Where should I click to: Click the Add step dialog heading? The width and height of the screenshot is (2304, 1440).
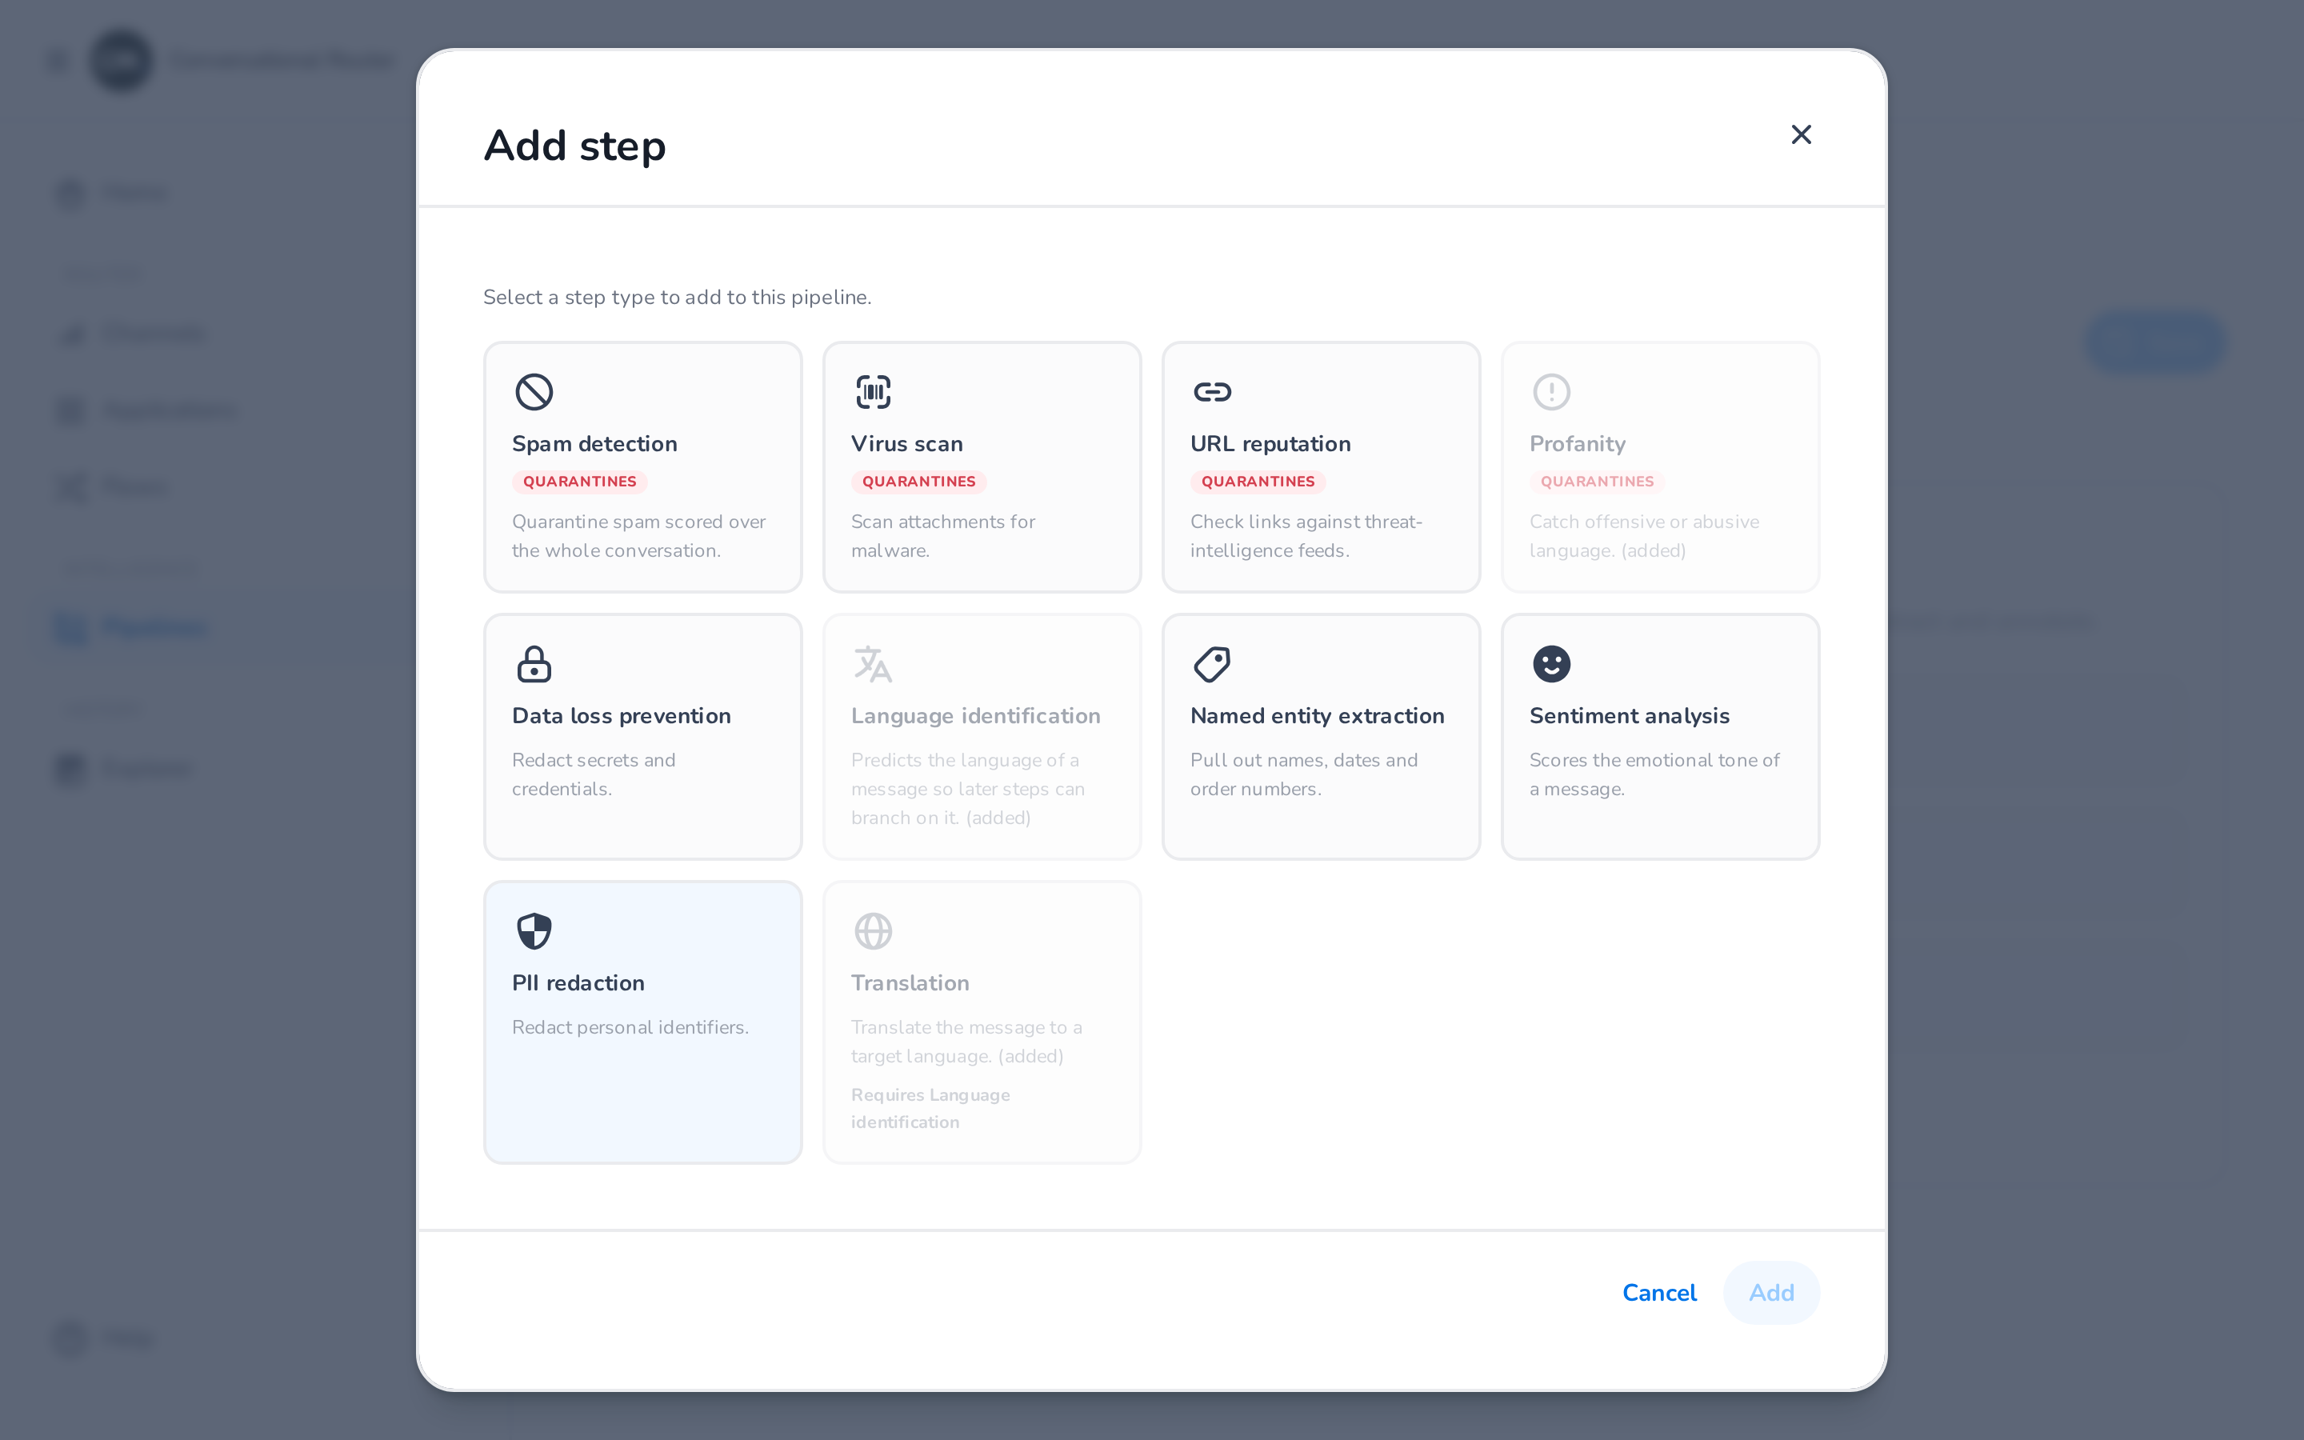[x=574, y=146]
